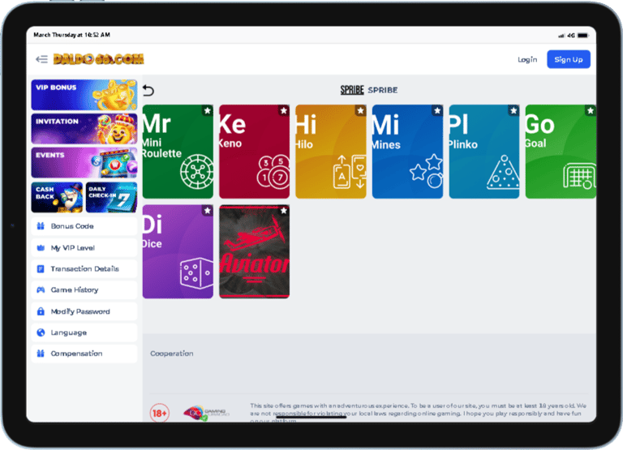
Task: Open the Mini Roulette game card
Action: [178, 152]
